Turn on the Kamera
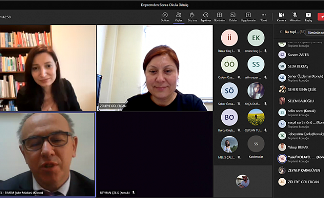This screenshot has height=198, width=324. [281, 16]
